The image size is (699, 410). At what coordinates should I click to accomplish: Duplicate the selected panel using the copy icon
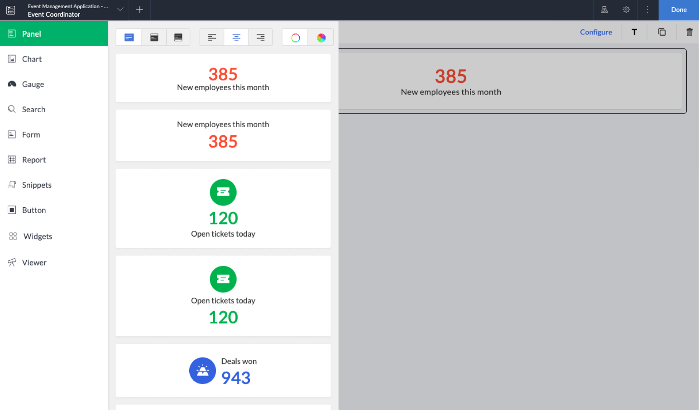(662, 32)
